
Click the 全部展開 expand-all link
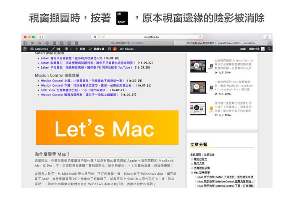tap(196, 155)
